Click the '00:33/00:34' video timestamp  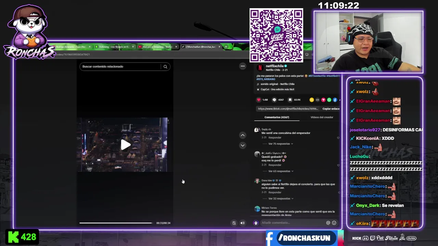coord(163,223)
